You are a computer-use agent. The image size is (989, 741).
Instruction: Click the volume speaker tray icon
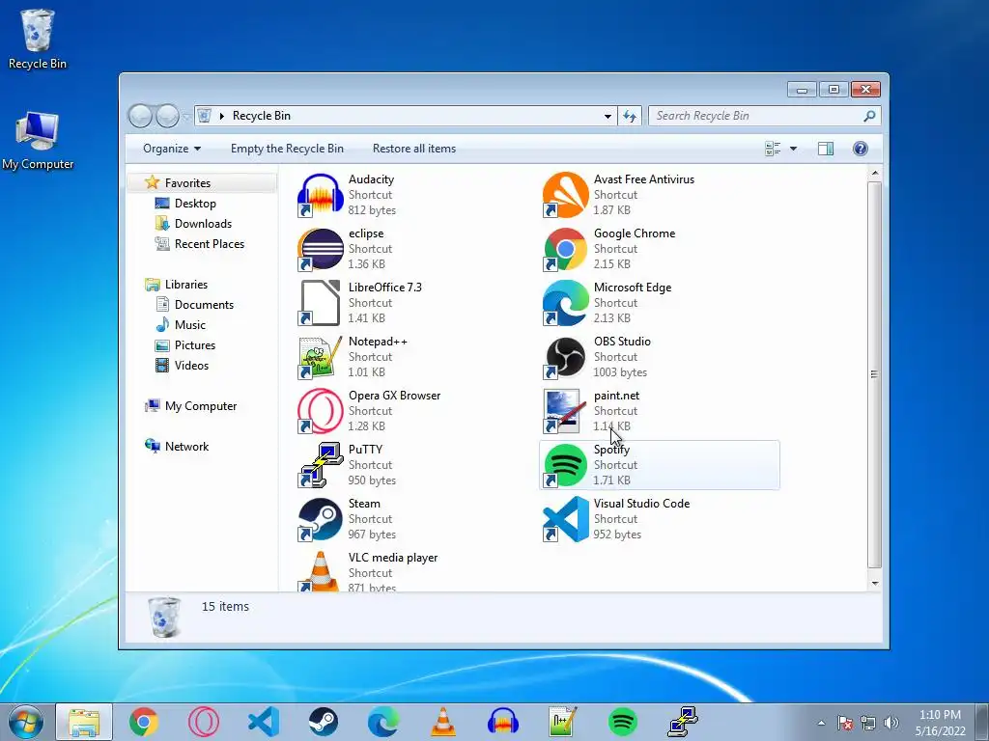point(890,723)
